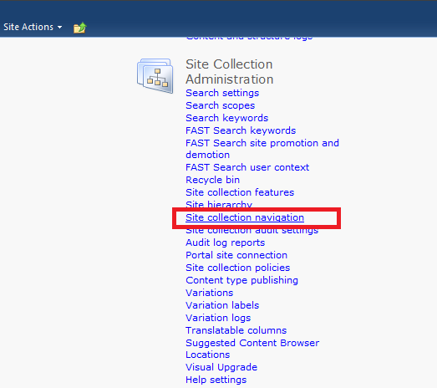
Task: Open Help settings link
Action: 216,380
